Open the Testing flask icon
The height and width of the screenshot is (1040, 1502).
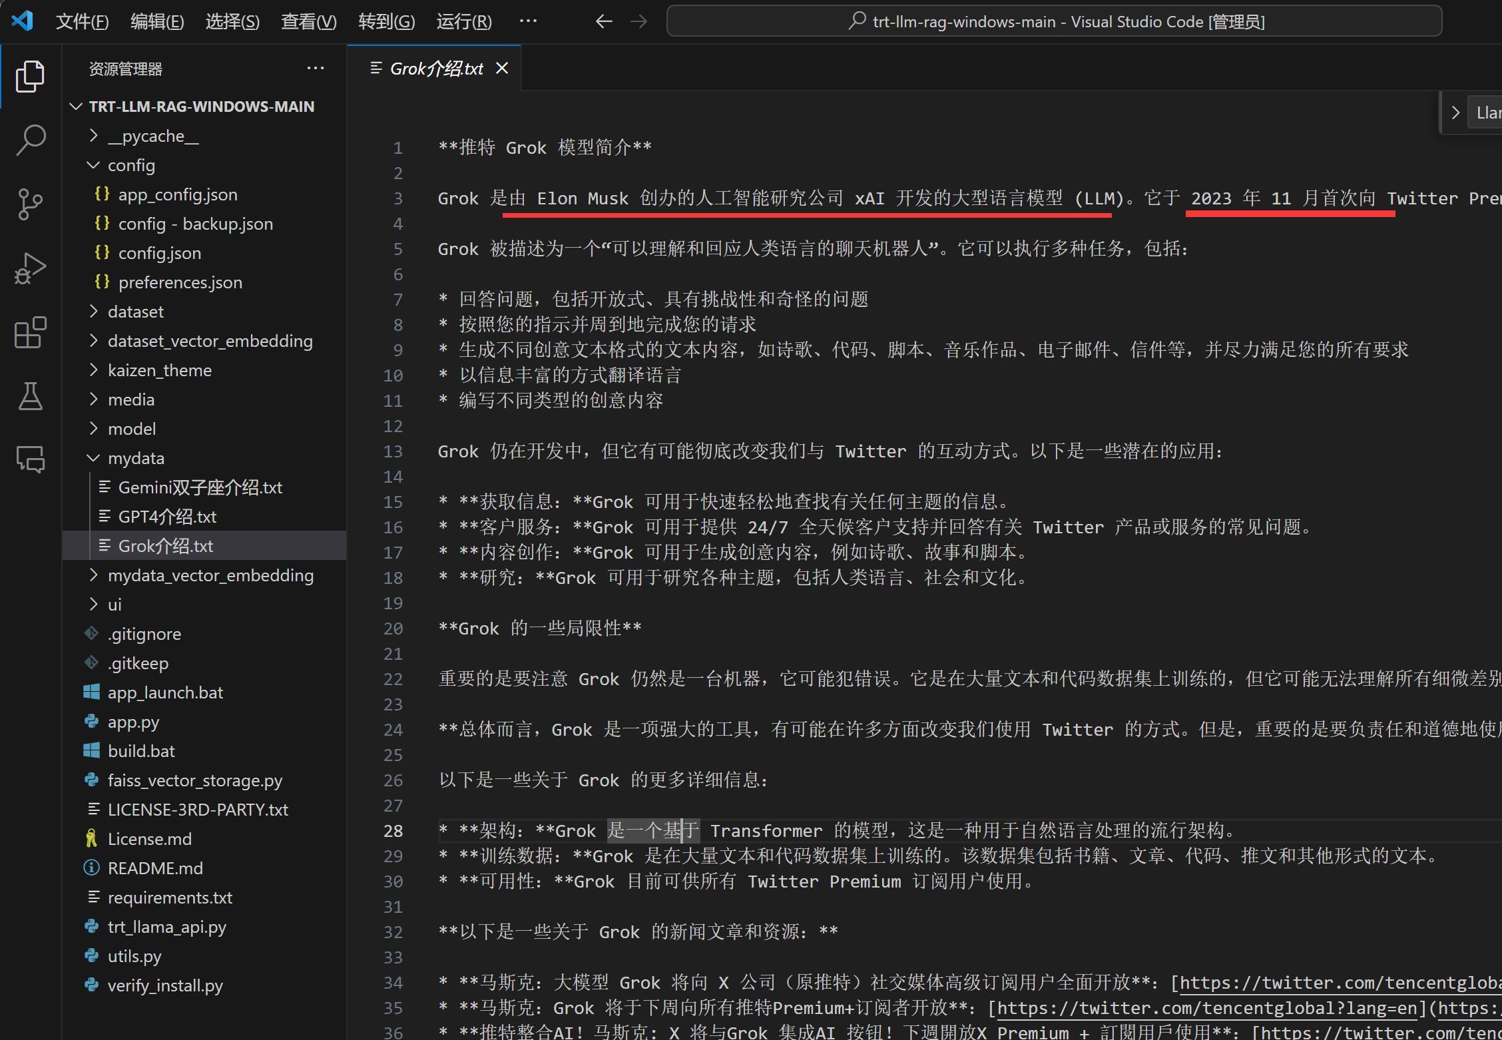tap(30, 395)
